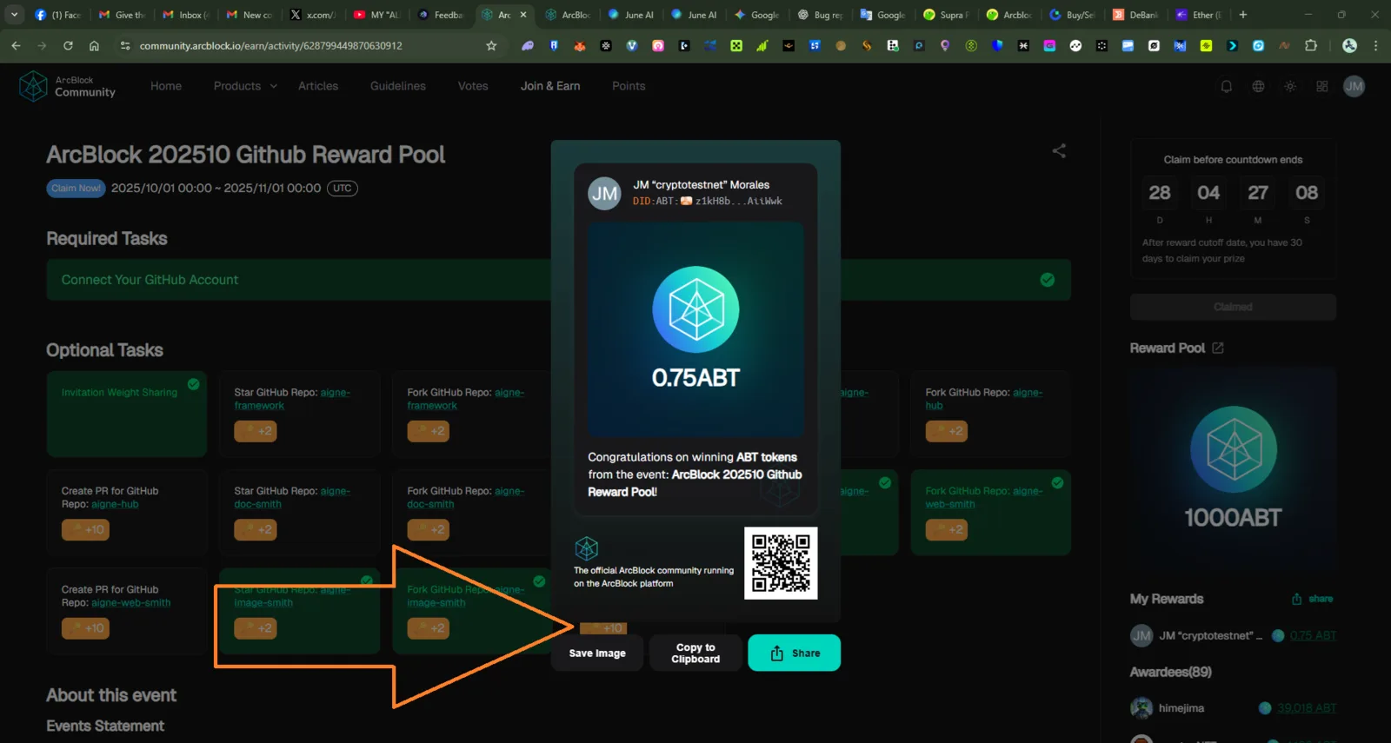
Task: Open the site information icon in address bar
Action: (x=125, y=46)
